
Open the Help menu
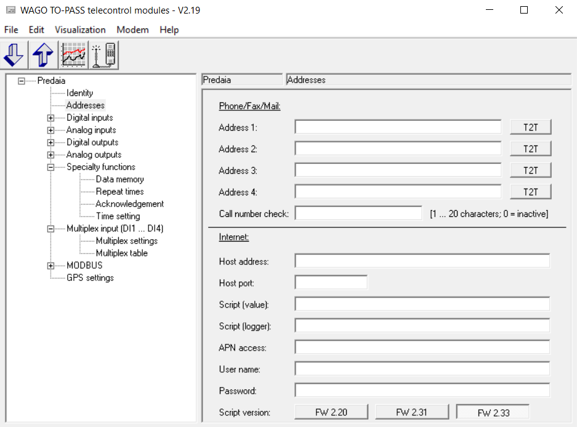169,30
